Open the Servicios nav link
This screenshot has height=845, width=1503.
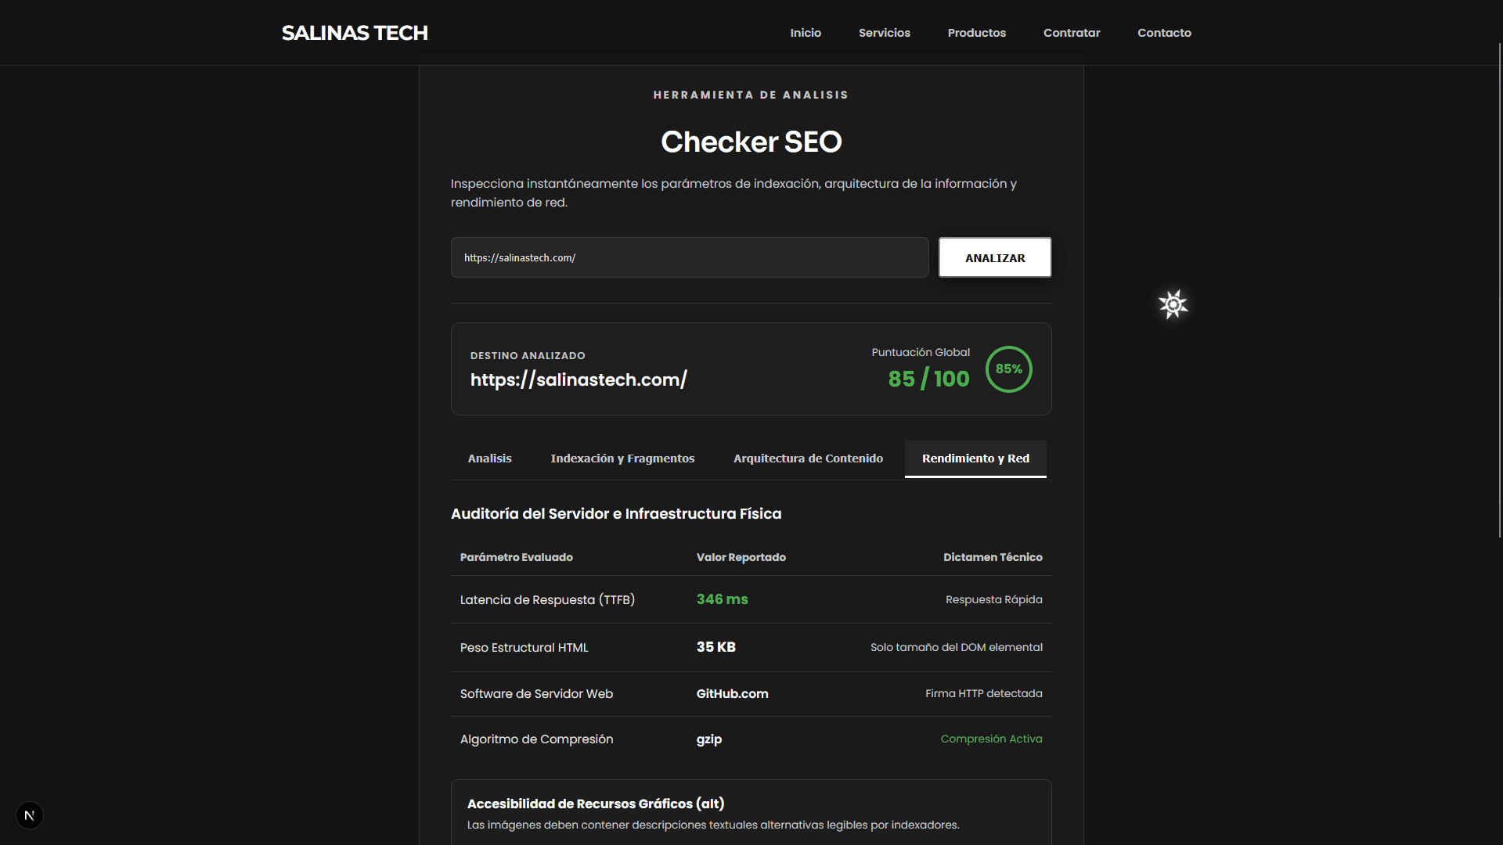pos(885,33)
